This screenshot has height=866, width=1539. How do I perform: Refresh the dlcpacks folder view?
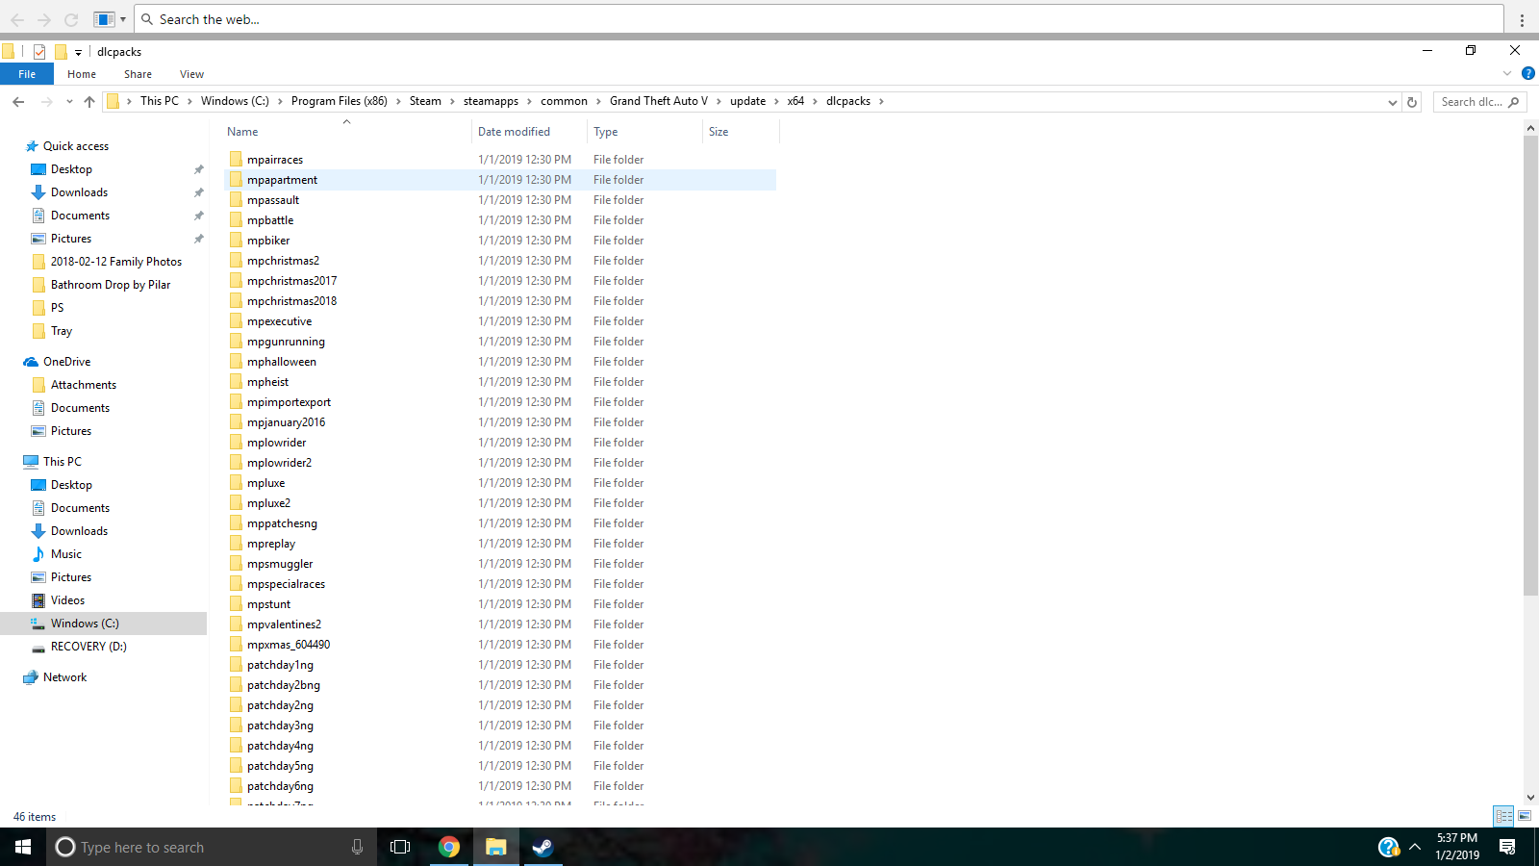[1412, 102]
